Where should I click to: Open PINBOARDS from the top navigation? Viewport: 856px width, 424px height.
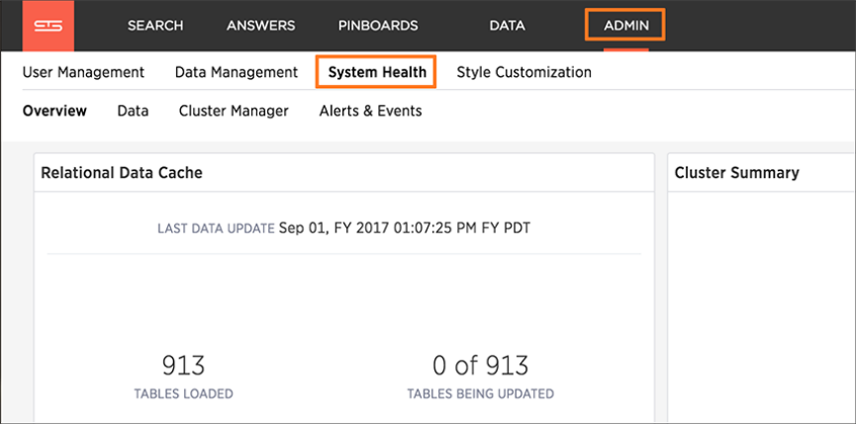point(378,26)
